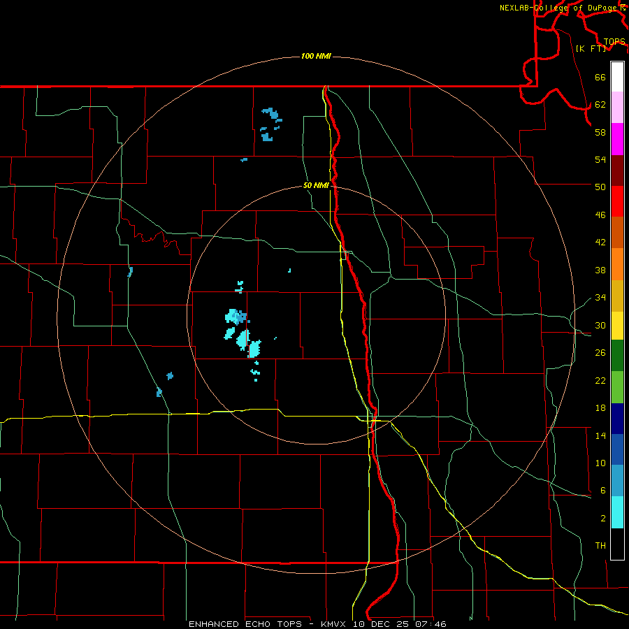This screenshot has width=629, height=629.
Task: Select the dark red (maroon) legend swatch
Action: click(x=617, y=170)
